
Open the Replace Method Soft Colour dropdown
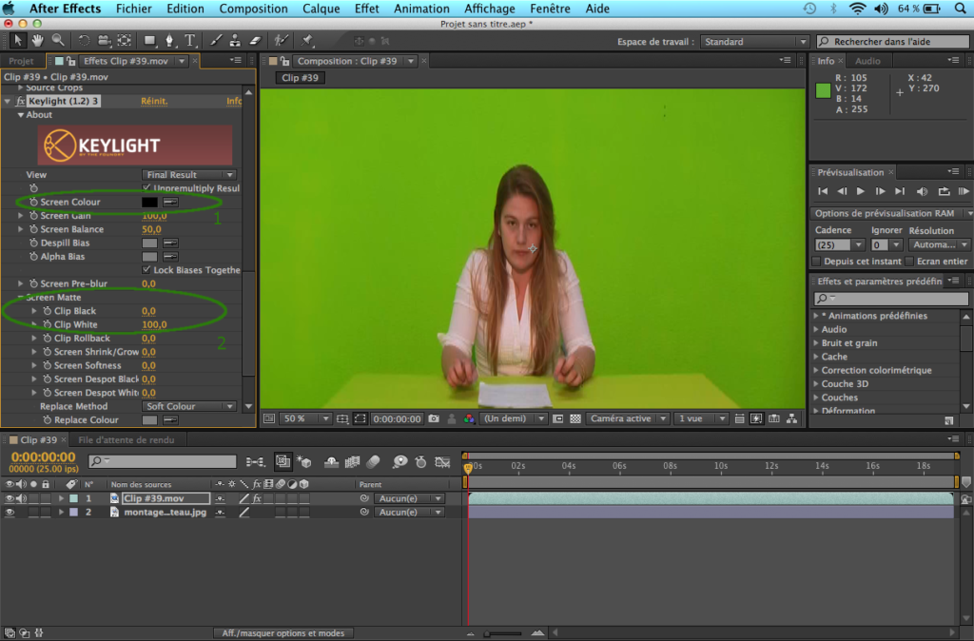pyautogui.click(x=190, y=405)
